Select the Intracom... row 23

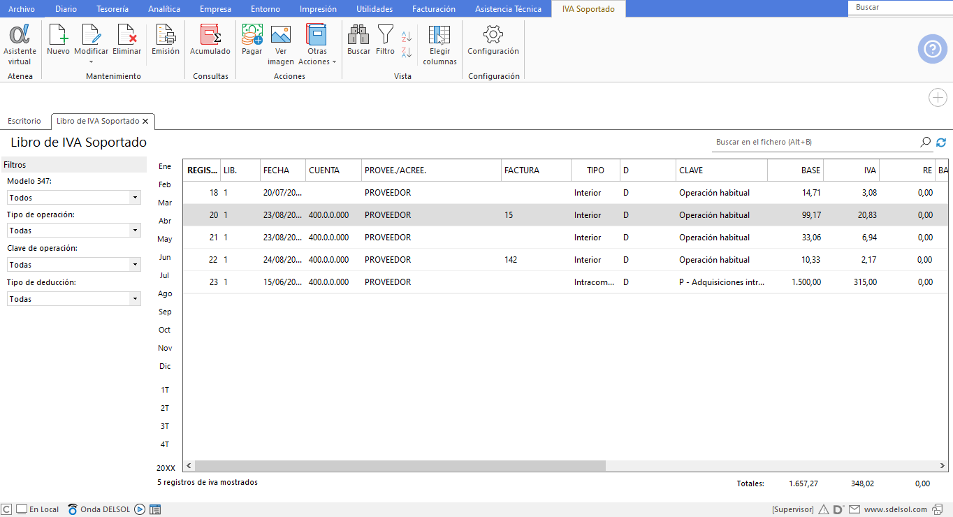(566, 282)
